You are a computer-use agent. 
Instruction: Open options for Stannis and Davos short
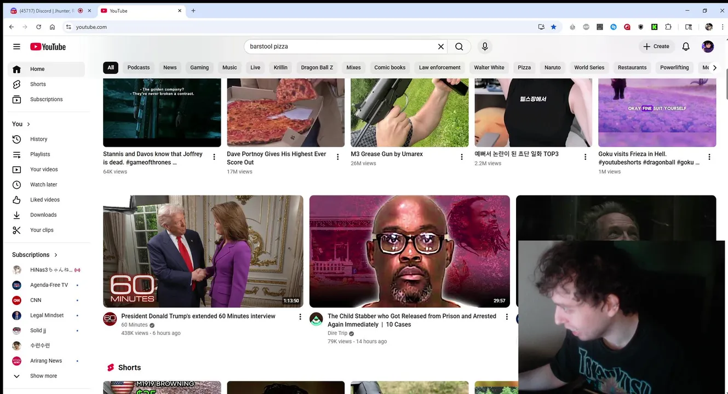click(214, 157)
